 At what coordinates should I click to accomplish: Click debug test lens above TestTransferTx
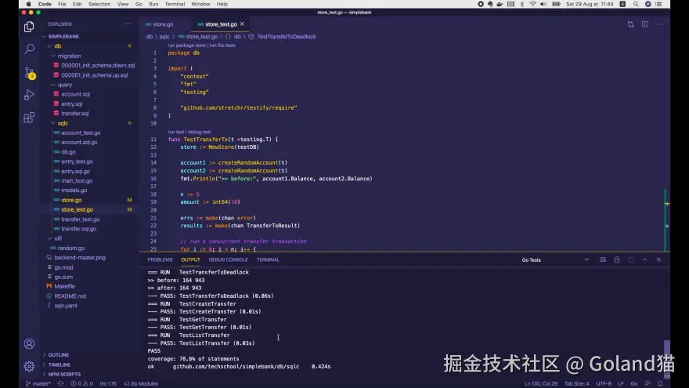pos(199,132)
